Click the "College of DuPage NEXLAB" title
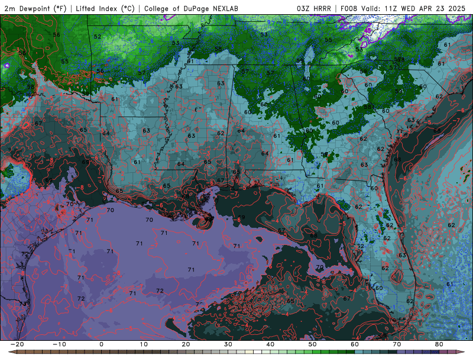 (191, 8)
